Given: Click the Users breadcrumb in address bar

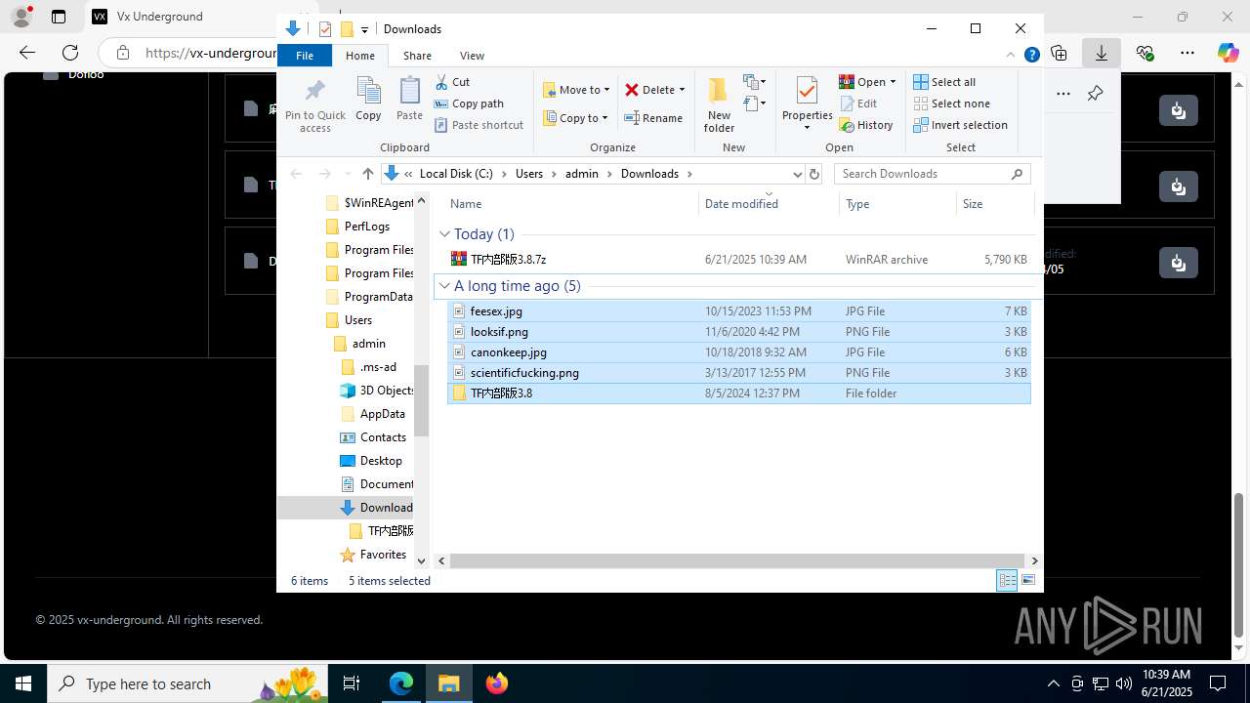Looking at the screenshot, I should point(528,174).
